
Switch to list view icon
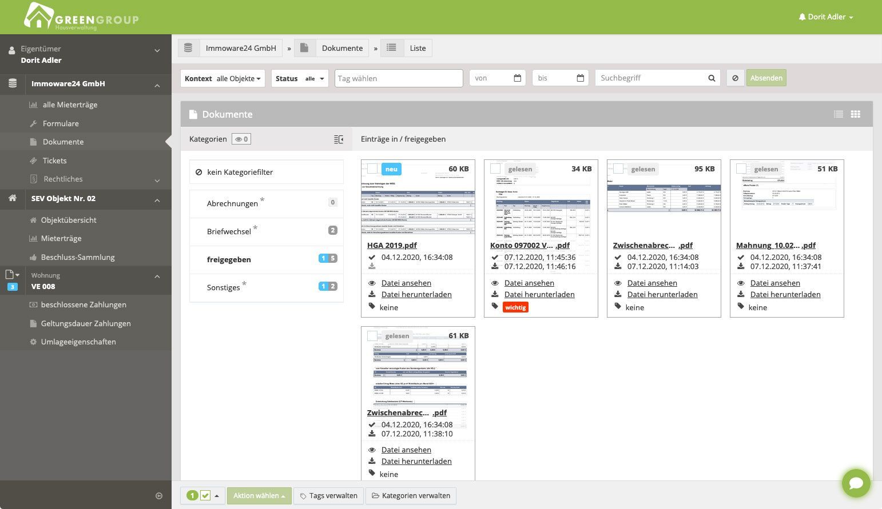click(839, 114)
